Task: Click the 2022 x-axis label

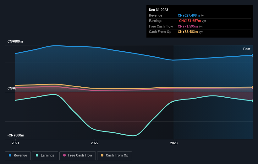Action: coord(95,143)
